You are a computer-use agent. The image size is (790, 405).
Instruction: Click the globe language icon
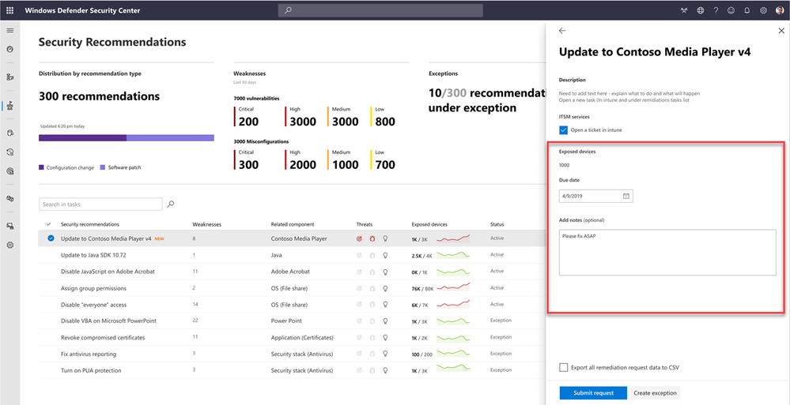pyautogui.click(x=701, y=10)
